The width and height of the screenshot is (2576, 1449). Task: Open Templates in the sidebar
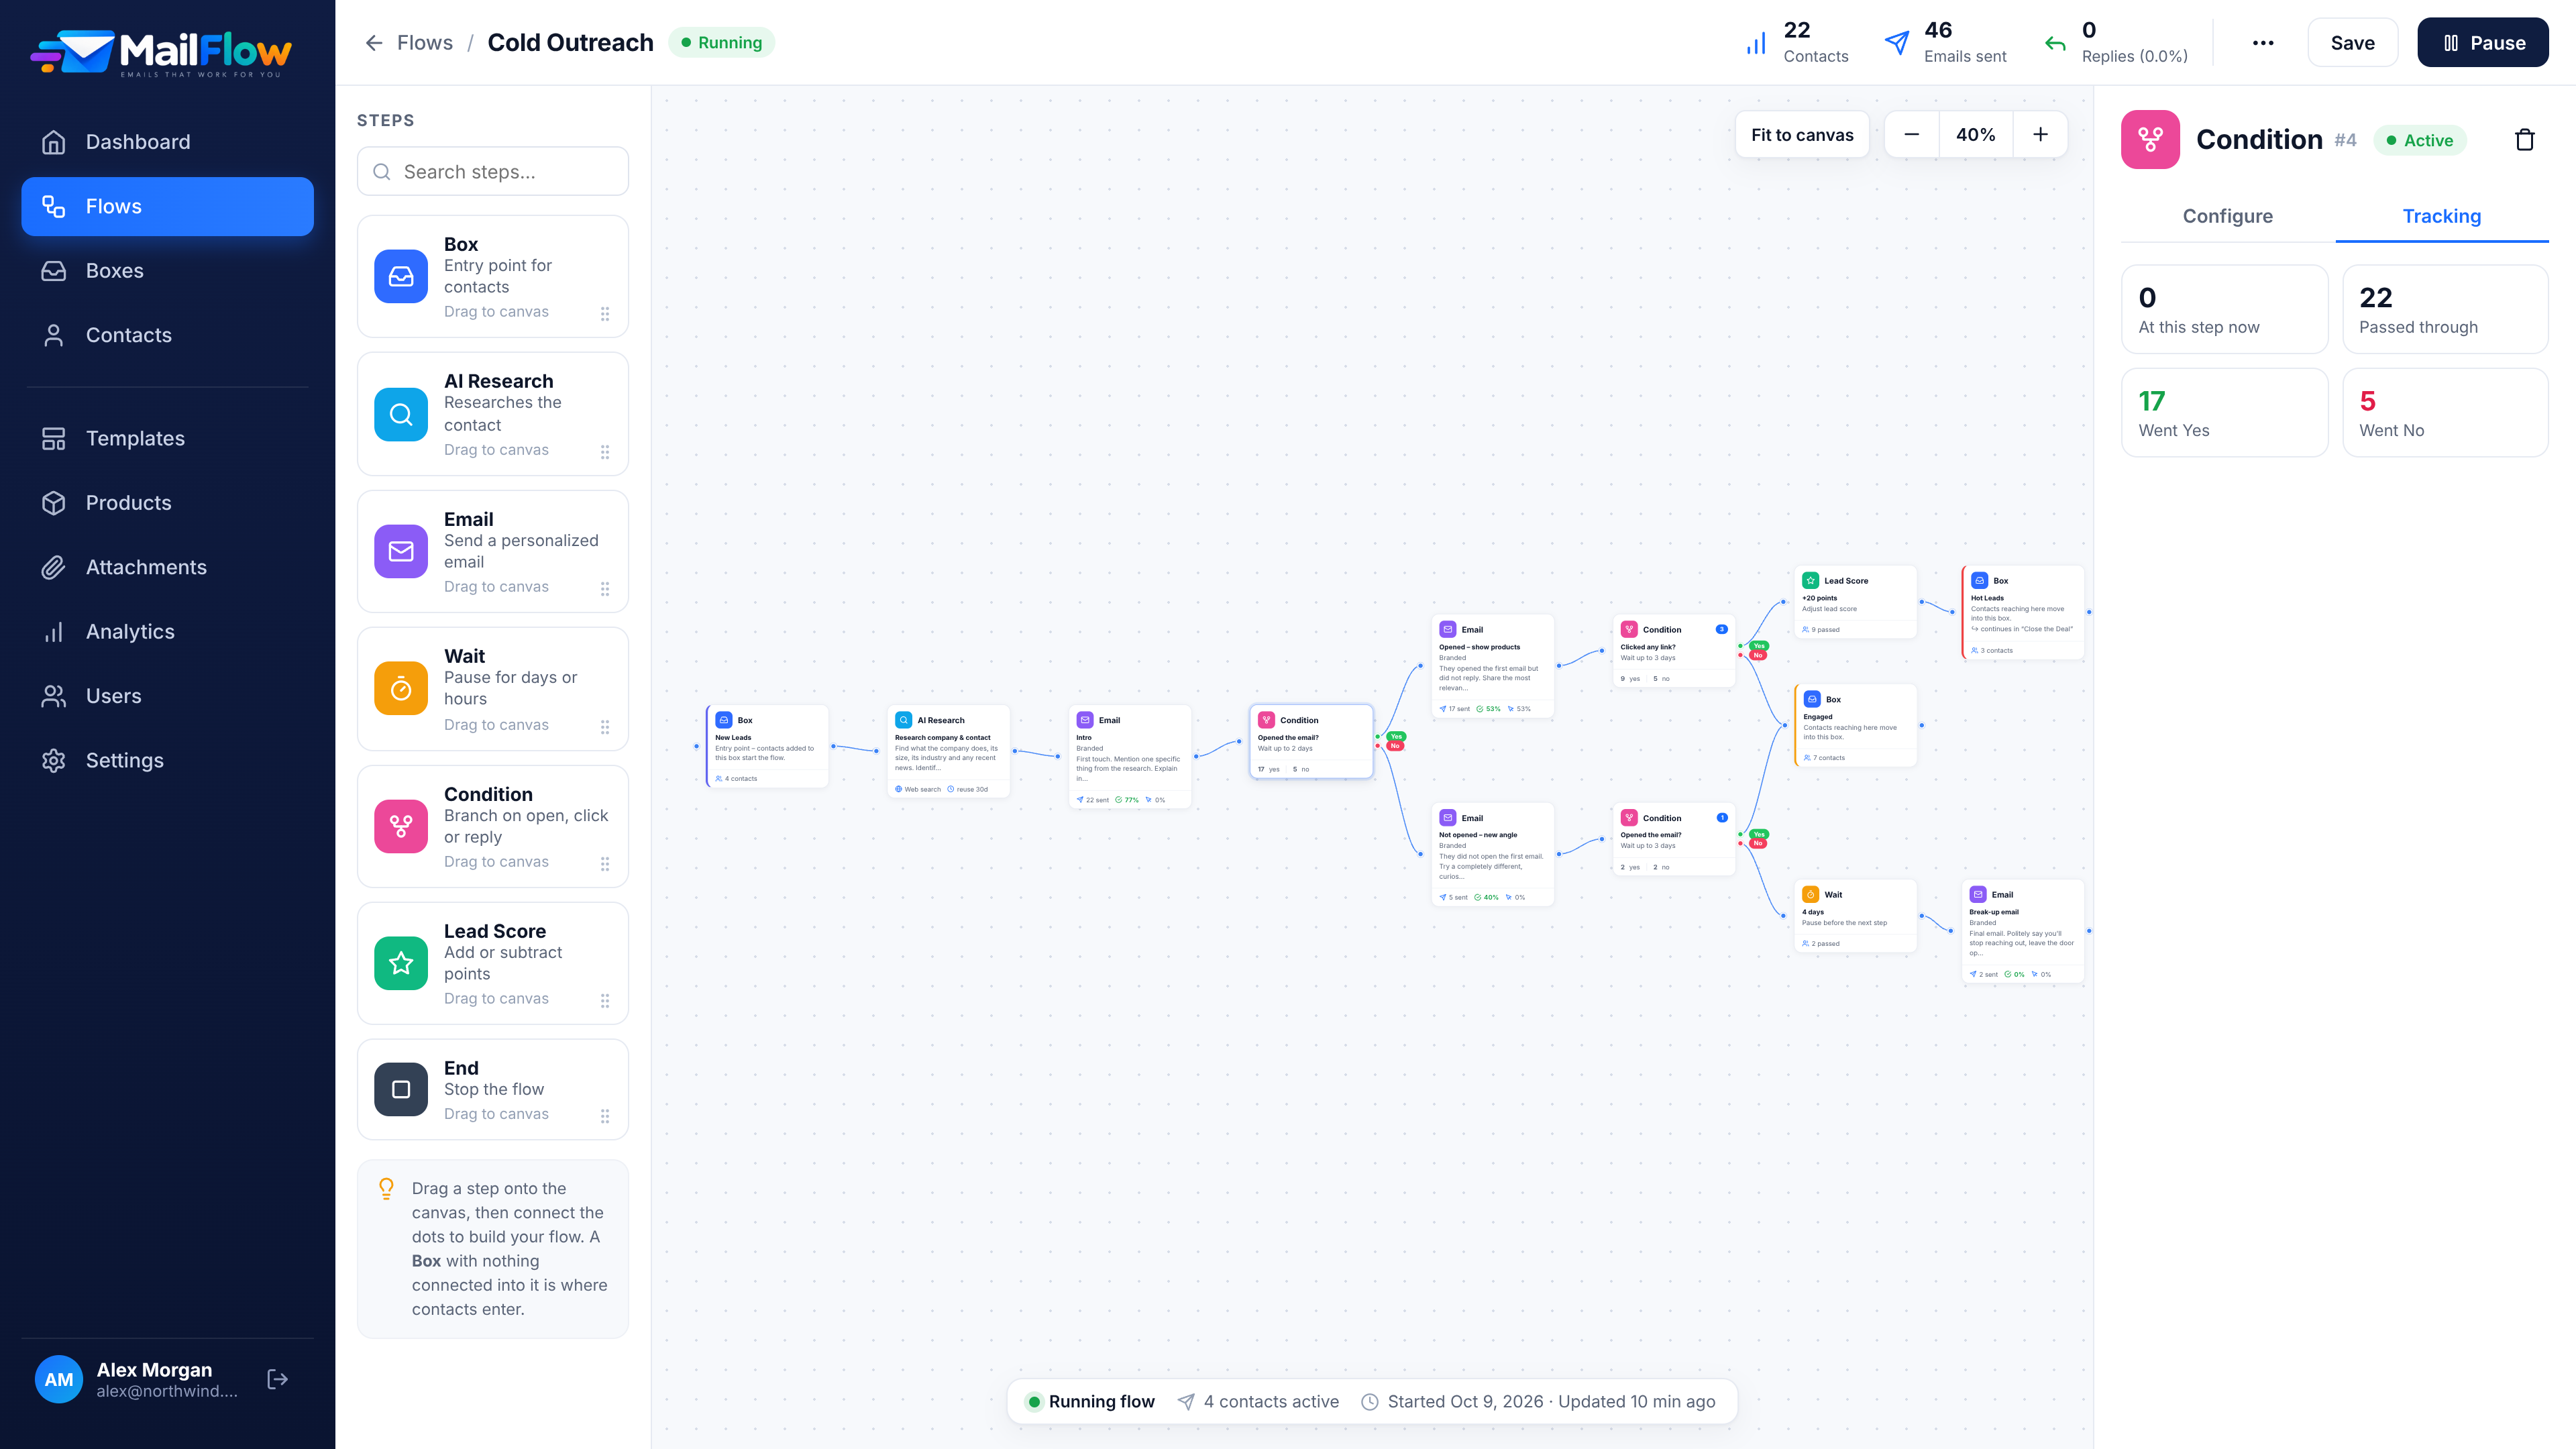[167, 438]
